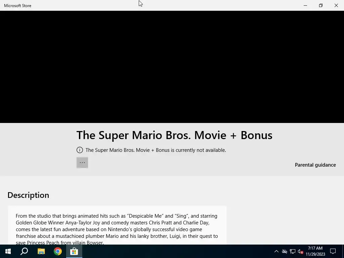The image size is (344, 258).
Task: Minimize the Microsoft Store window
Action: coord(305,5)
